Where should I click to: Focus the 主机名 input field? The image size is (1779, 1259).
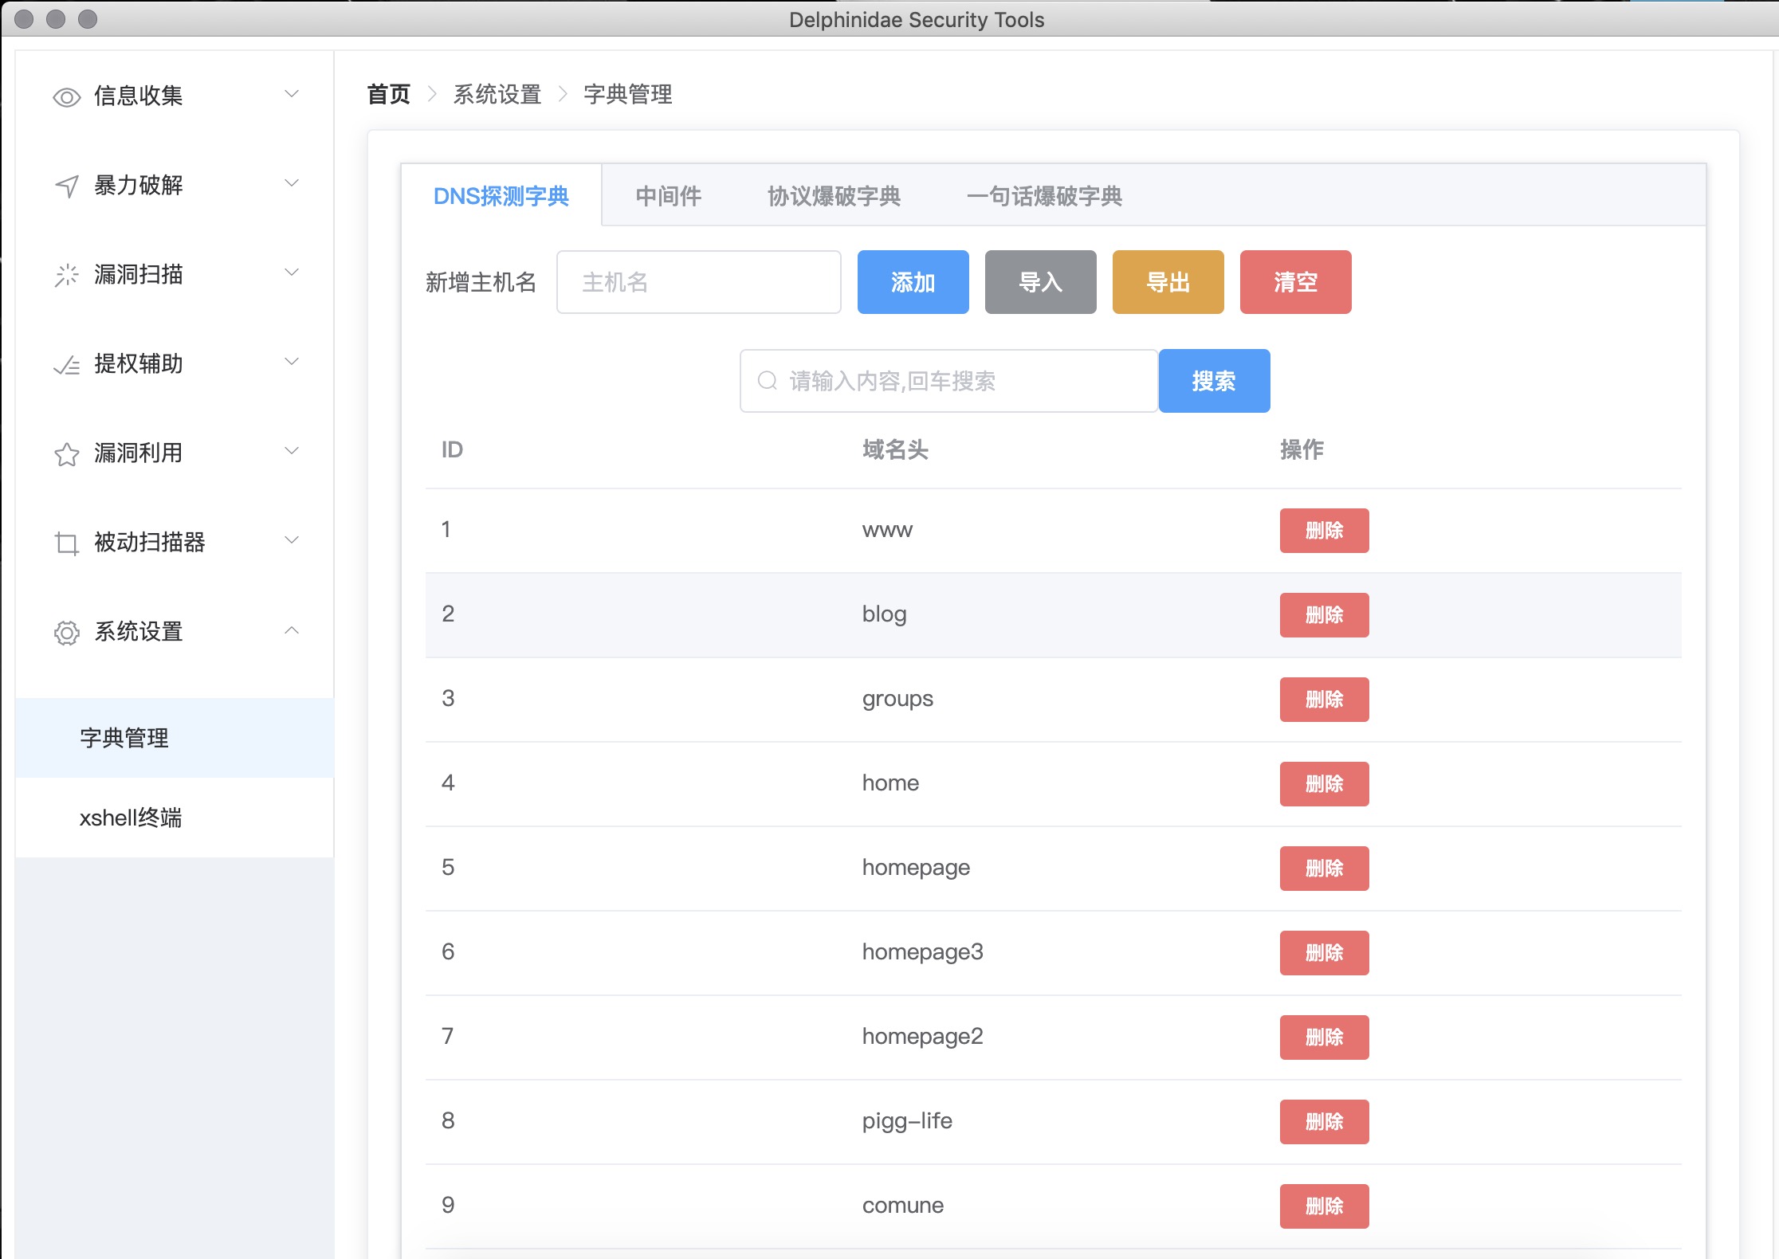(698, 282)
